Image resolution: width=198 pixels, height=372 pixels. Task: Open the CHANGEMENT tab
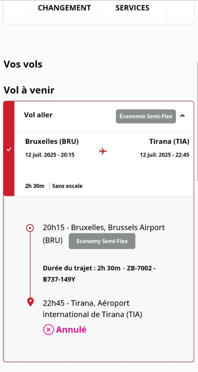64,8
